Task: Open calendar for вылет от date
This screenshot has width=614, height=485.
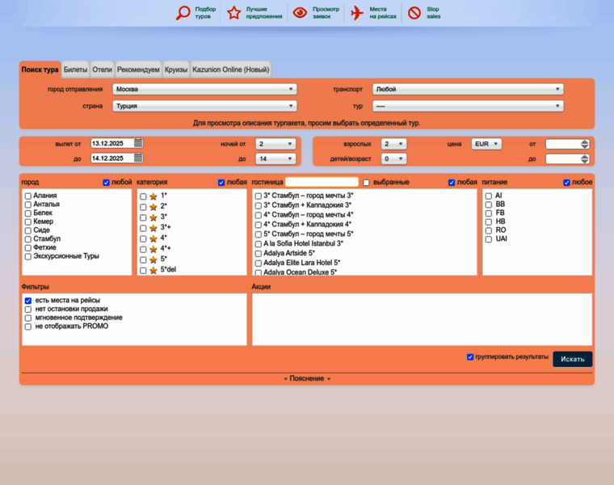Action: pos(139,143)
